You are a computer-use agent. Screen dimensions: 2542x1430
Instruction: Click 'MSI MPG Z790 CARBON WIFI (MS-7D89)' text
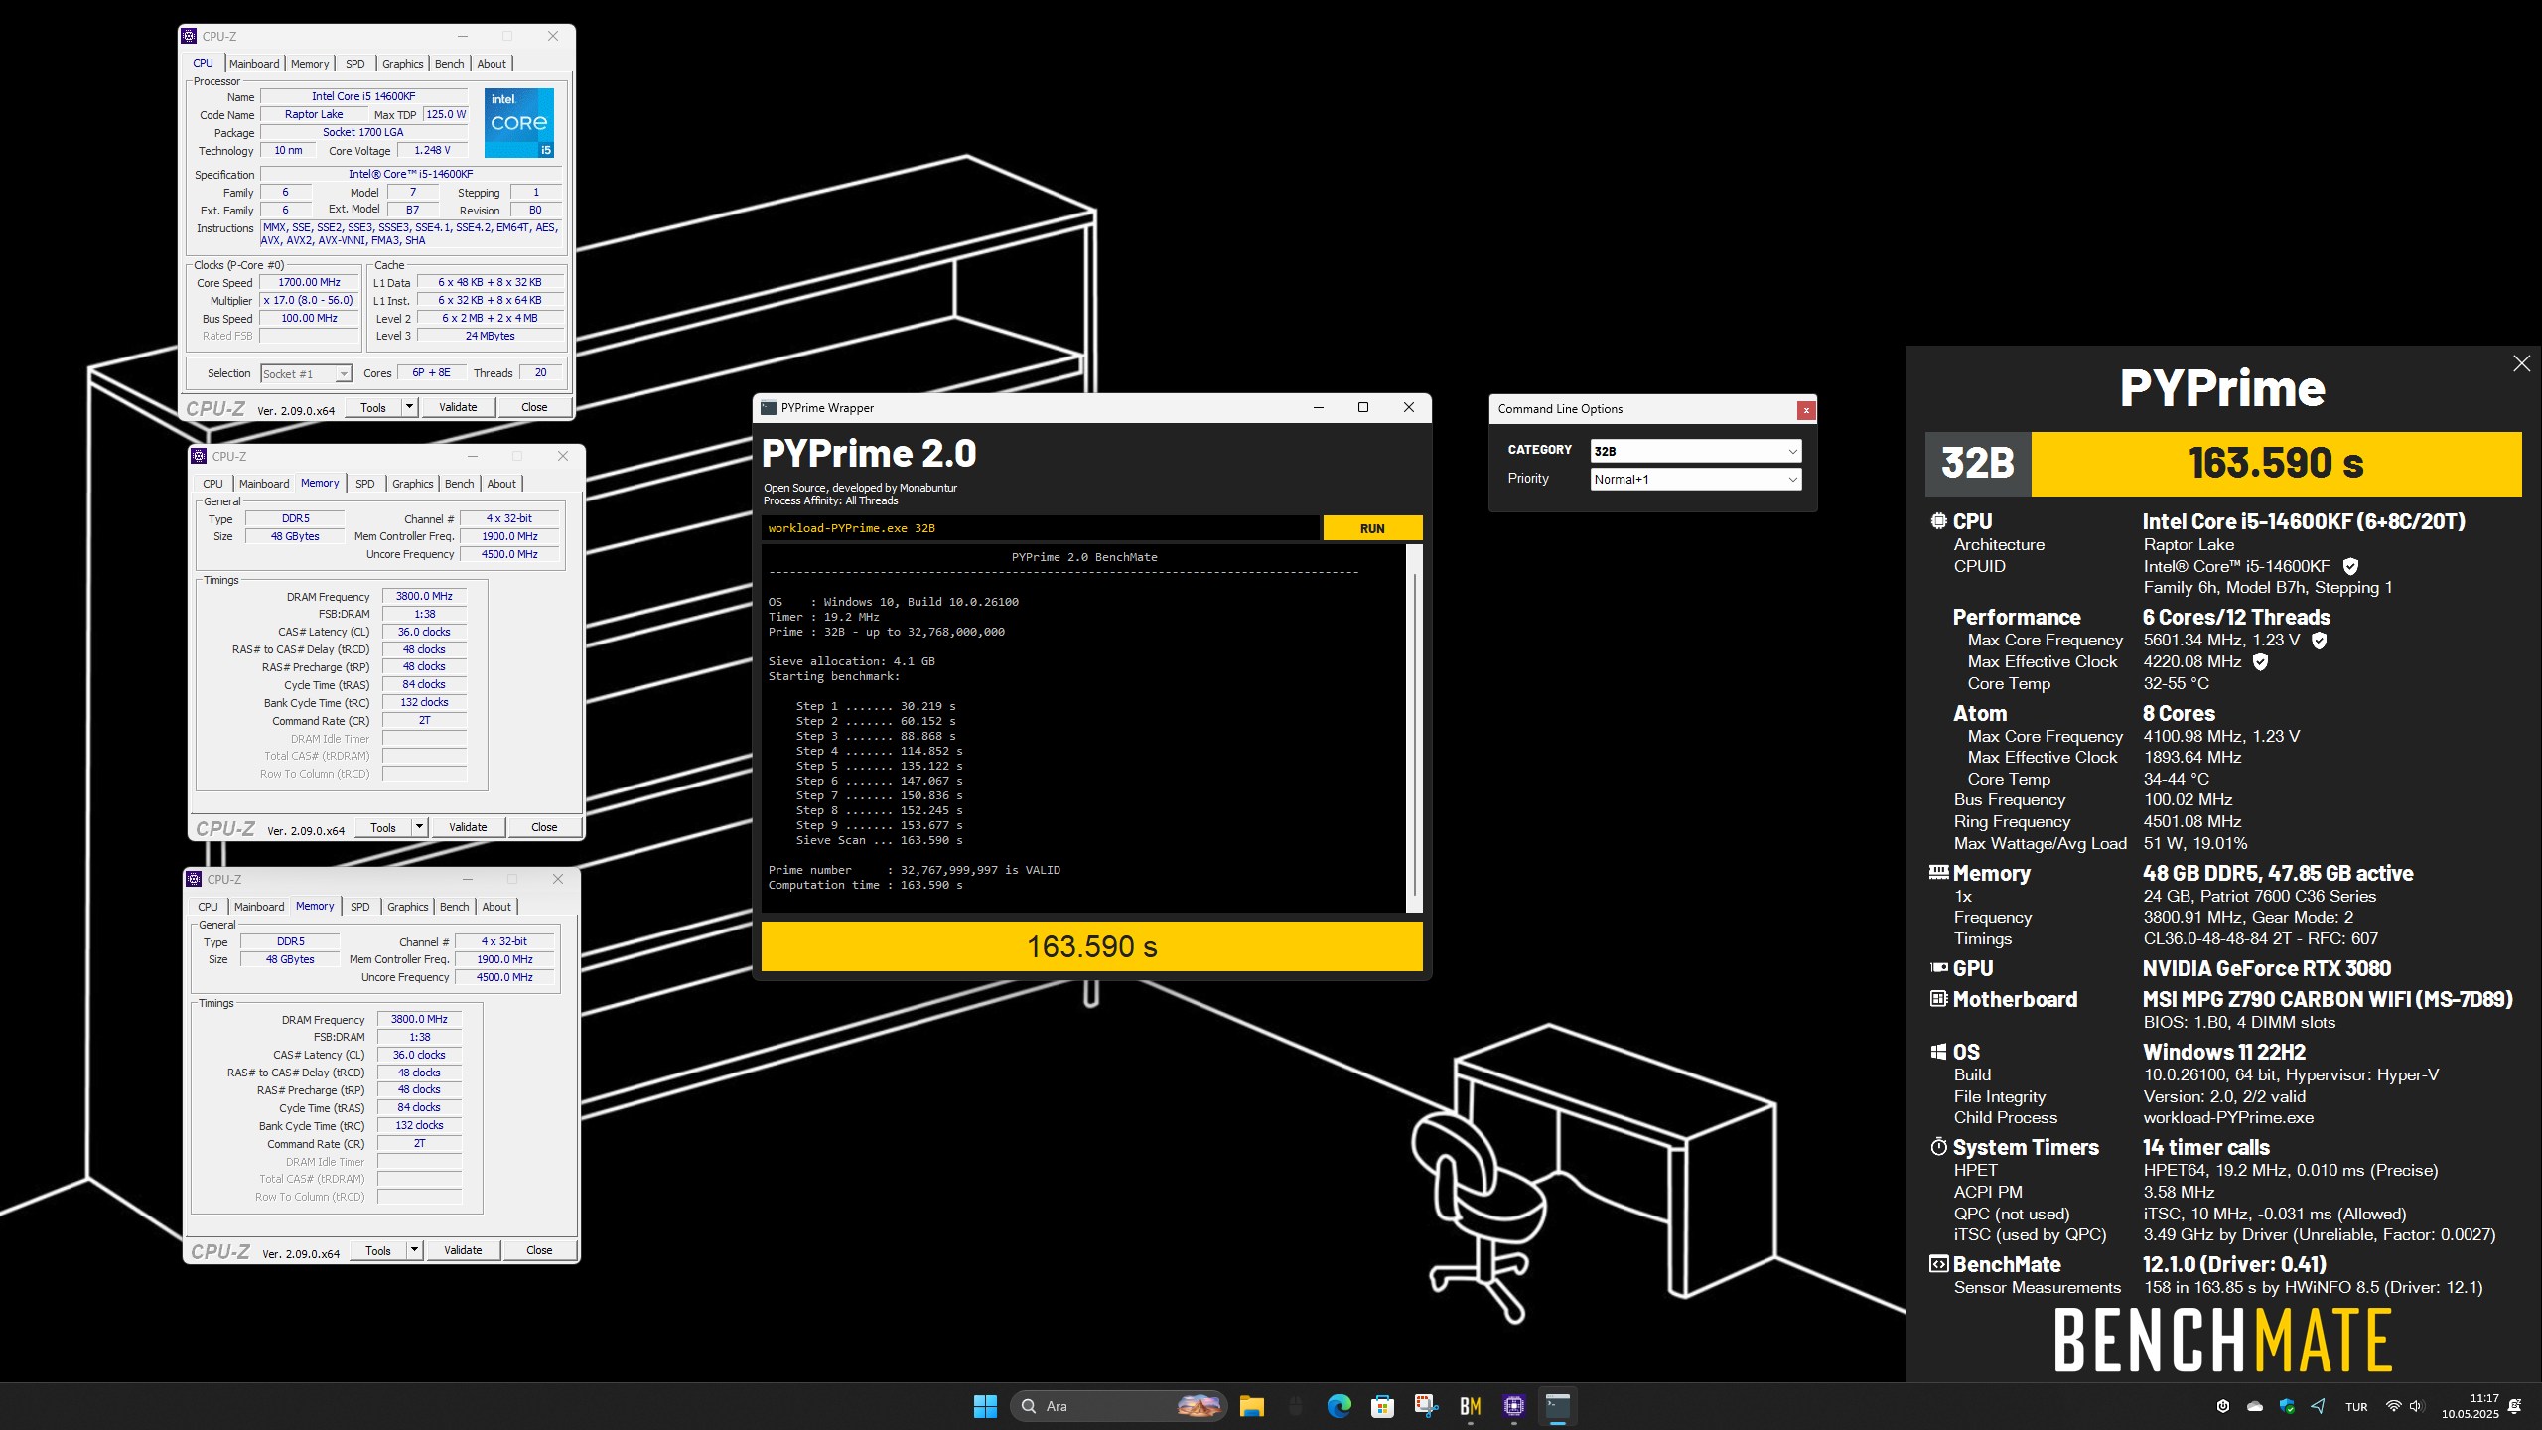[x=2328, y=999]
